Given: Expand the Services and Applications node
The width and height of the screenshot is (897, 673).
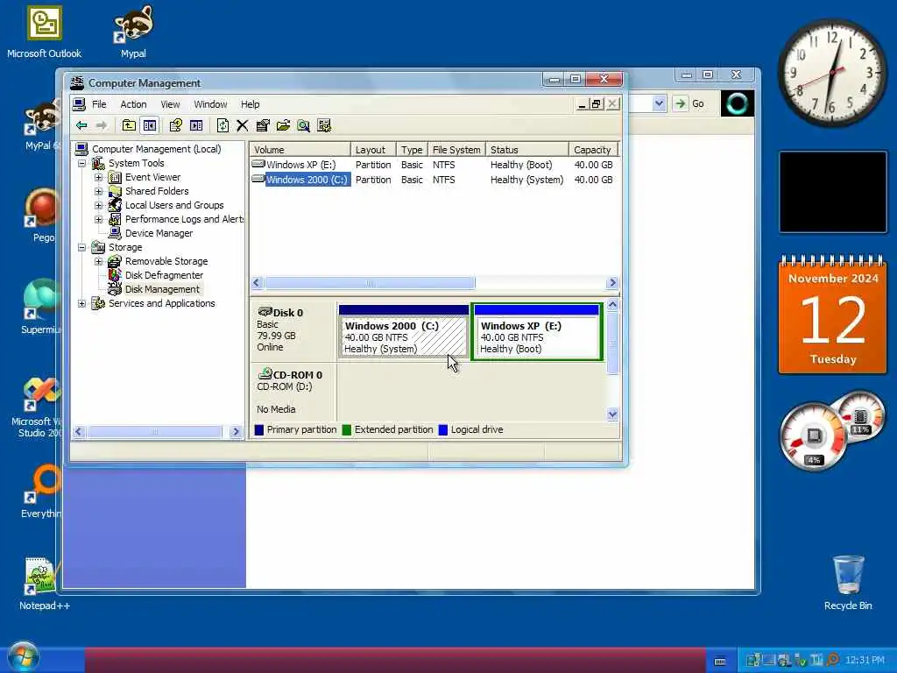Looking at the screenshot, I should tap(81, 303).
